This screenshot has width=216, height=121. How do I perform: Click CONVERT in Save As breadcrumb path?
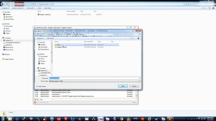click(68, 35)
